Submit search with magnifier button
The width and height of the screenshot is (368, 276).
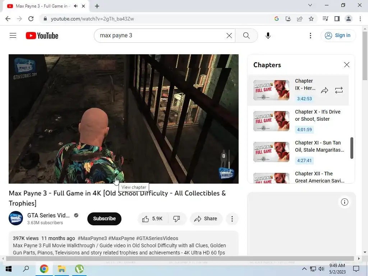pos(247,36)
